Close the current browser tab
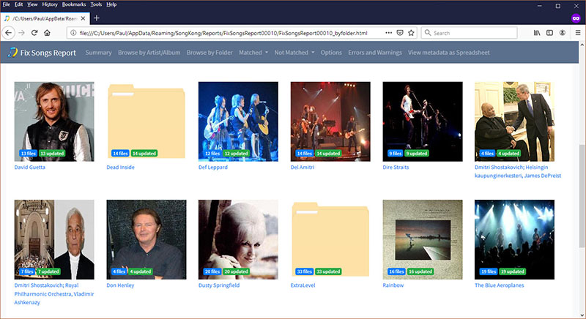 click(x=83, y=18)
